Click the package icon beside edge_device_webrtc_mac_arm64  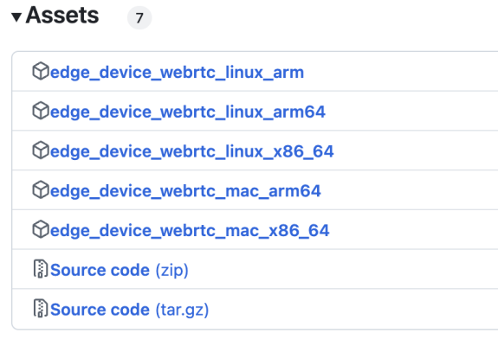click(x=41, y=190)
